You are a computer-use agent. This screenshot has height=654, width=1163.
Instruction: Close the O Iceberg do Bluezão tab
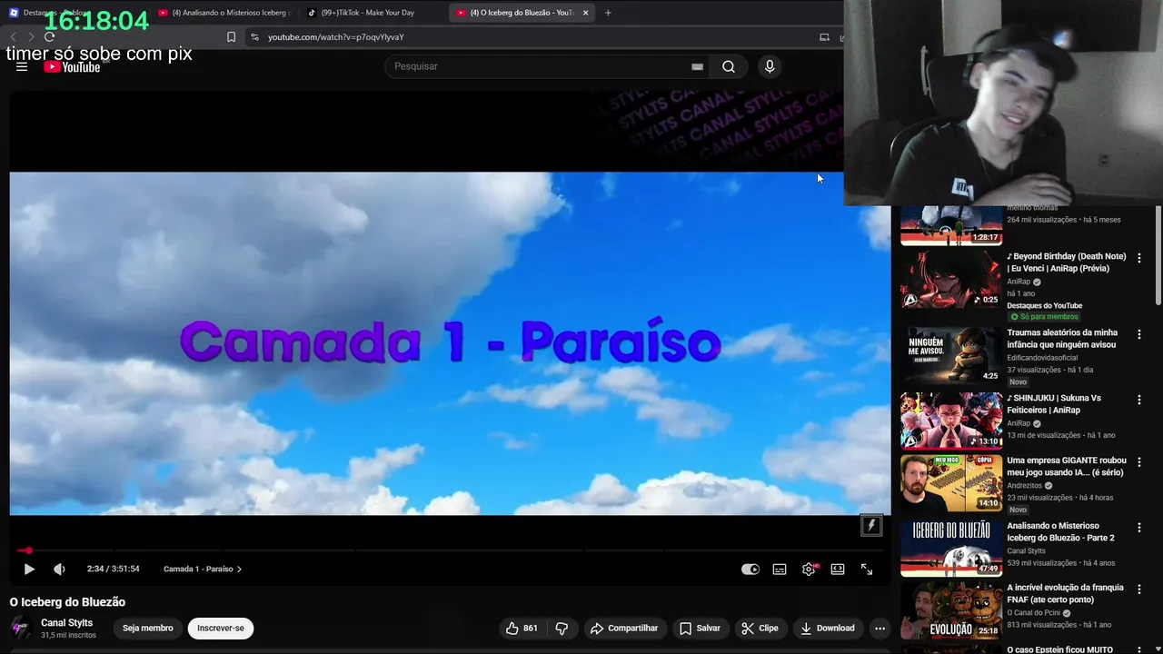tap(585, 13)
